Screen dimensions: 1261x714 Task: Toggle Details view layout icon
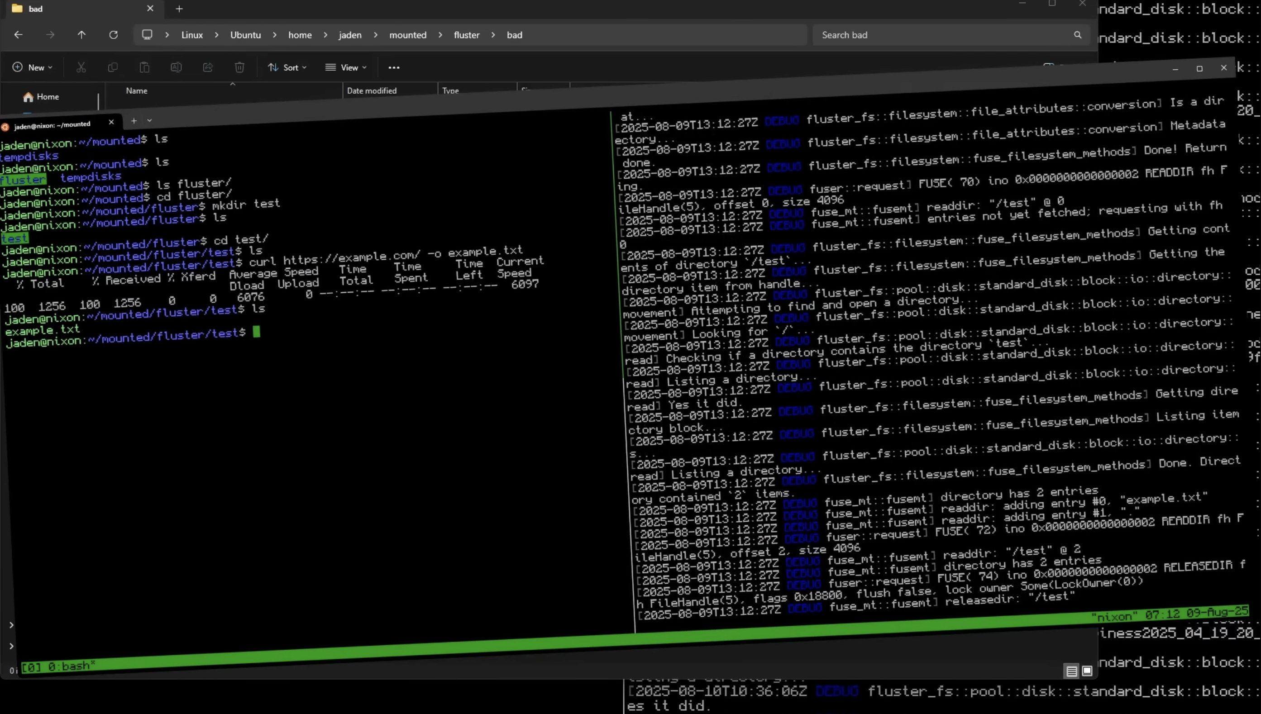[1071, 671]
